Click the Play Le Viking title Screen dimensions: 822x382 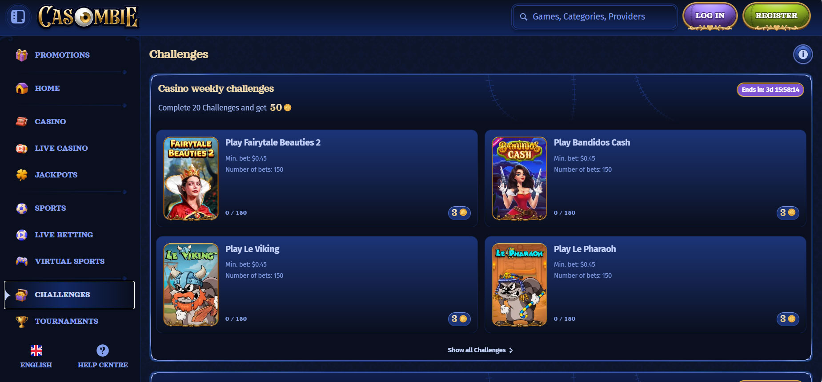tap(252, 249)
